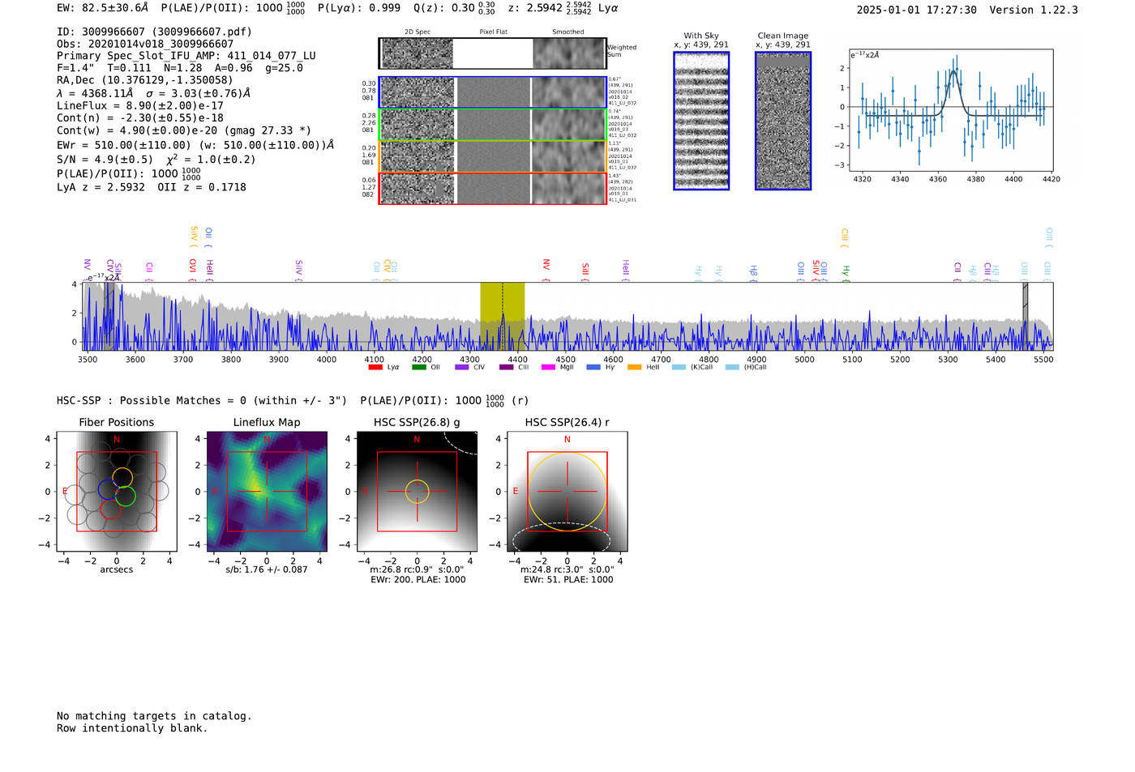Click the '2D Spec' column header

point(418,32)
